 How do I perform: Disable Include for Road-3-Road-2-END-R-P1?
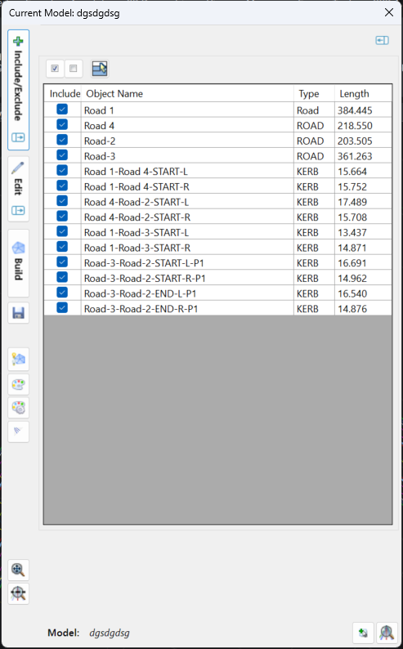pos(62,307)
